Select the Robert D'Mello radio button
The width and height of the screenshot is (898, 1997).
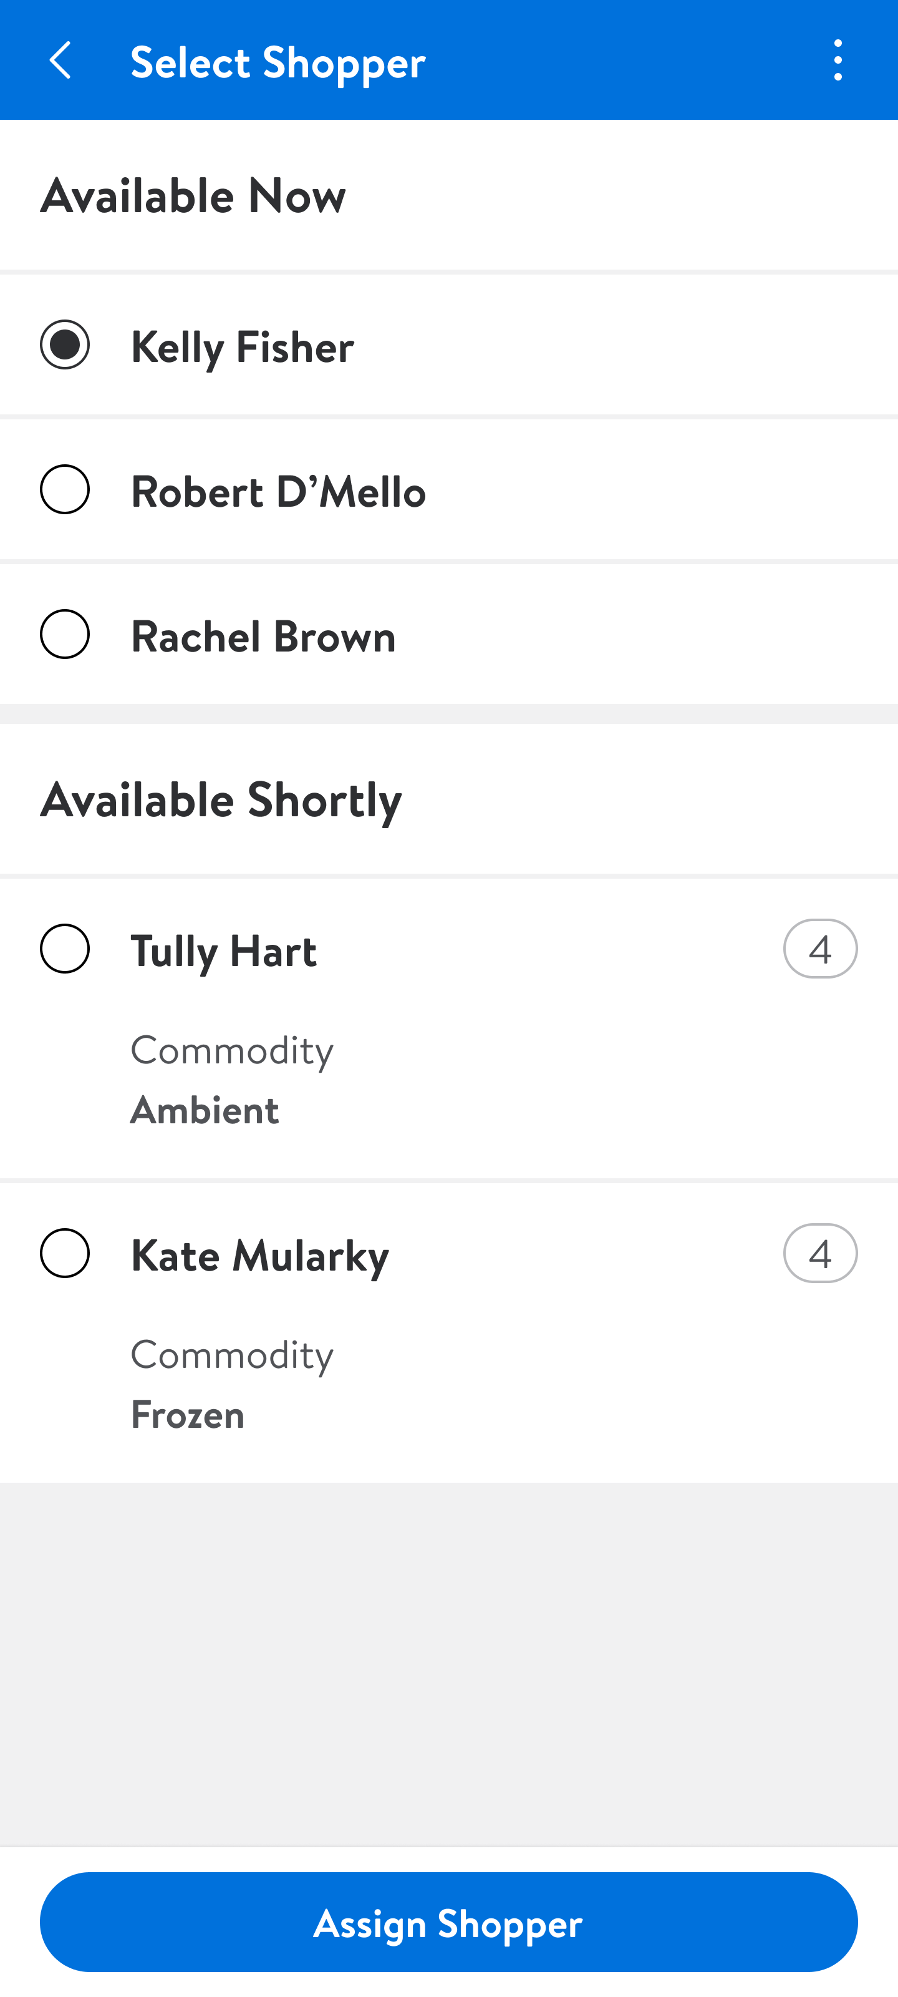(x=65, y=490)
